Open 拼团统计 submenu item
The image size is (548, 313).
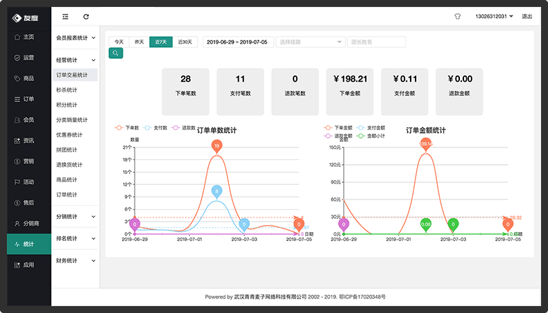(x=75, y=150)
